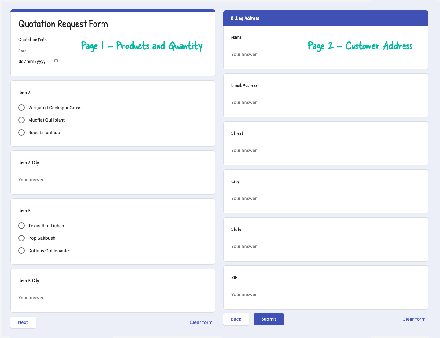Screen dimensions: 440x338
Task: Click the dd/mm/yyyy quotation date field
Action: (x=38, y=61)
